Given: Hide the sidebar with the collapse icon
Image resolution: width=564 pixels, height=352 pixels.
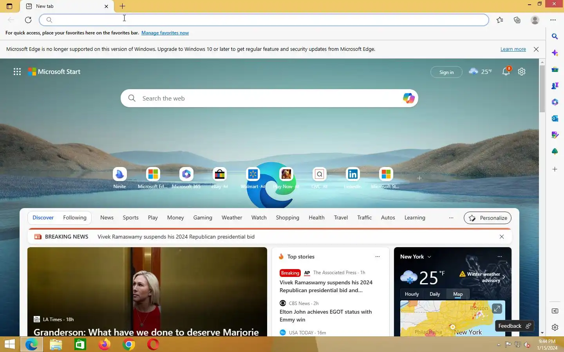Looking at the screenshot, I should coord(555,311).
